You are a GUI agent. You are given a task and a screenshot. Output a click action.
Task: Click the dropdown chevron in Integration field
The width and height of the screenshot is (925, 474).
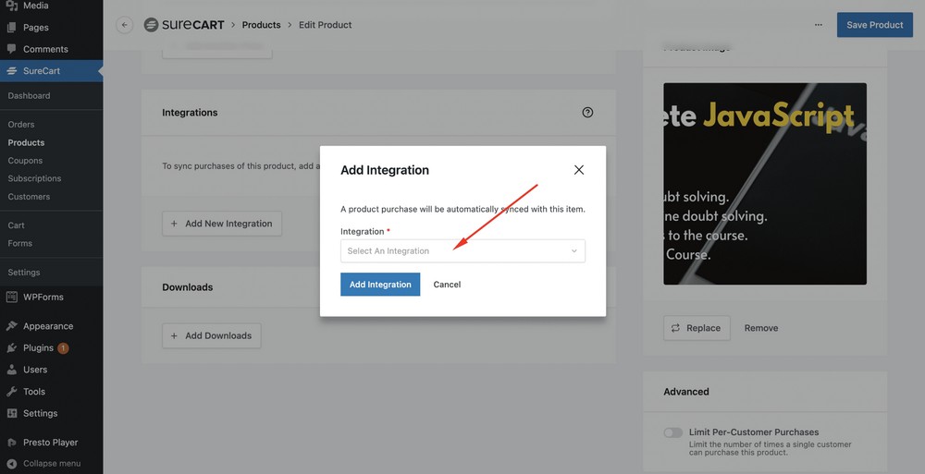point(574,251)
